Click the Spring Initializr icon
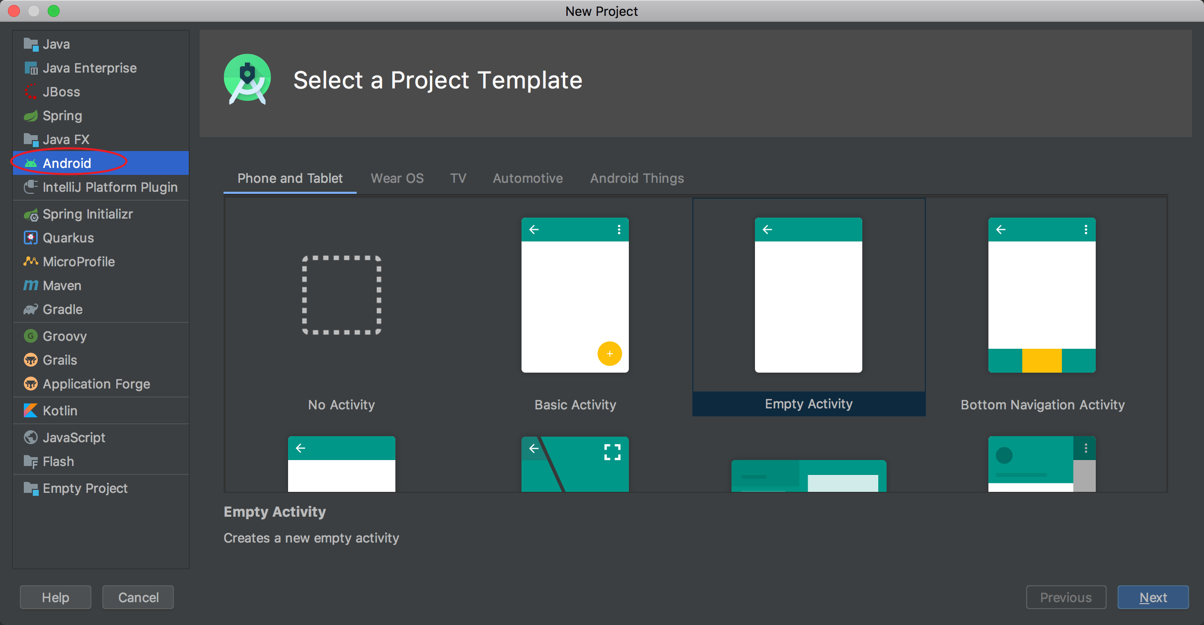 (x=31, y=214)
